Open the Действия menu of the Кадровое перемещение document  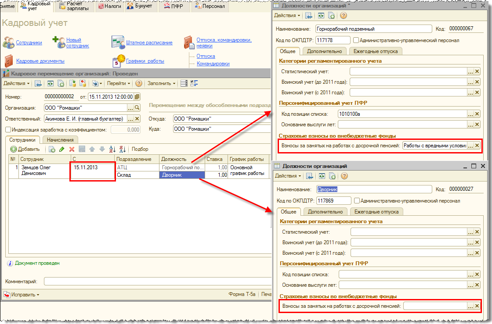click(16, 84)
